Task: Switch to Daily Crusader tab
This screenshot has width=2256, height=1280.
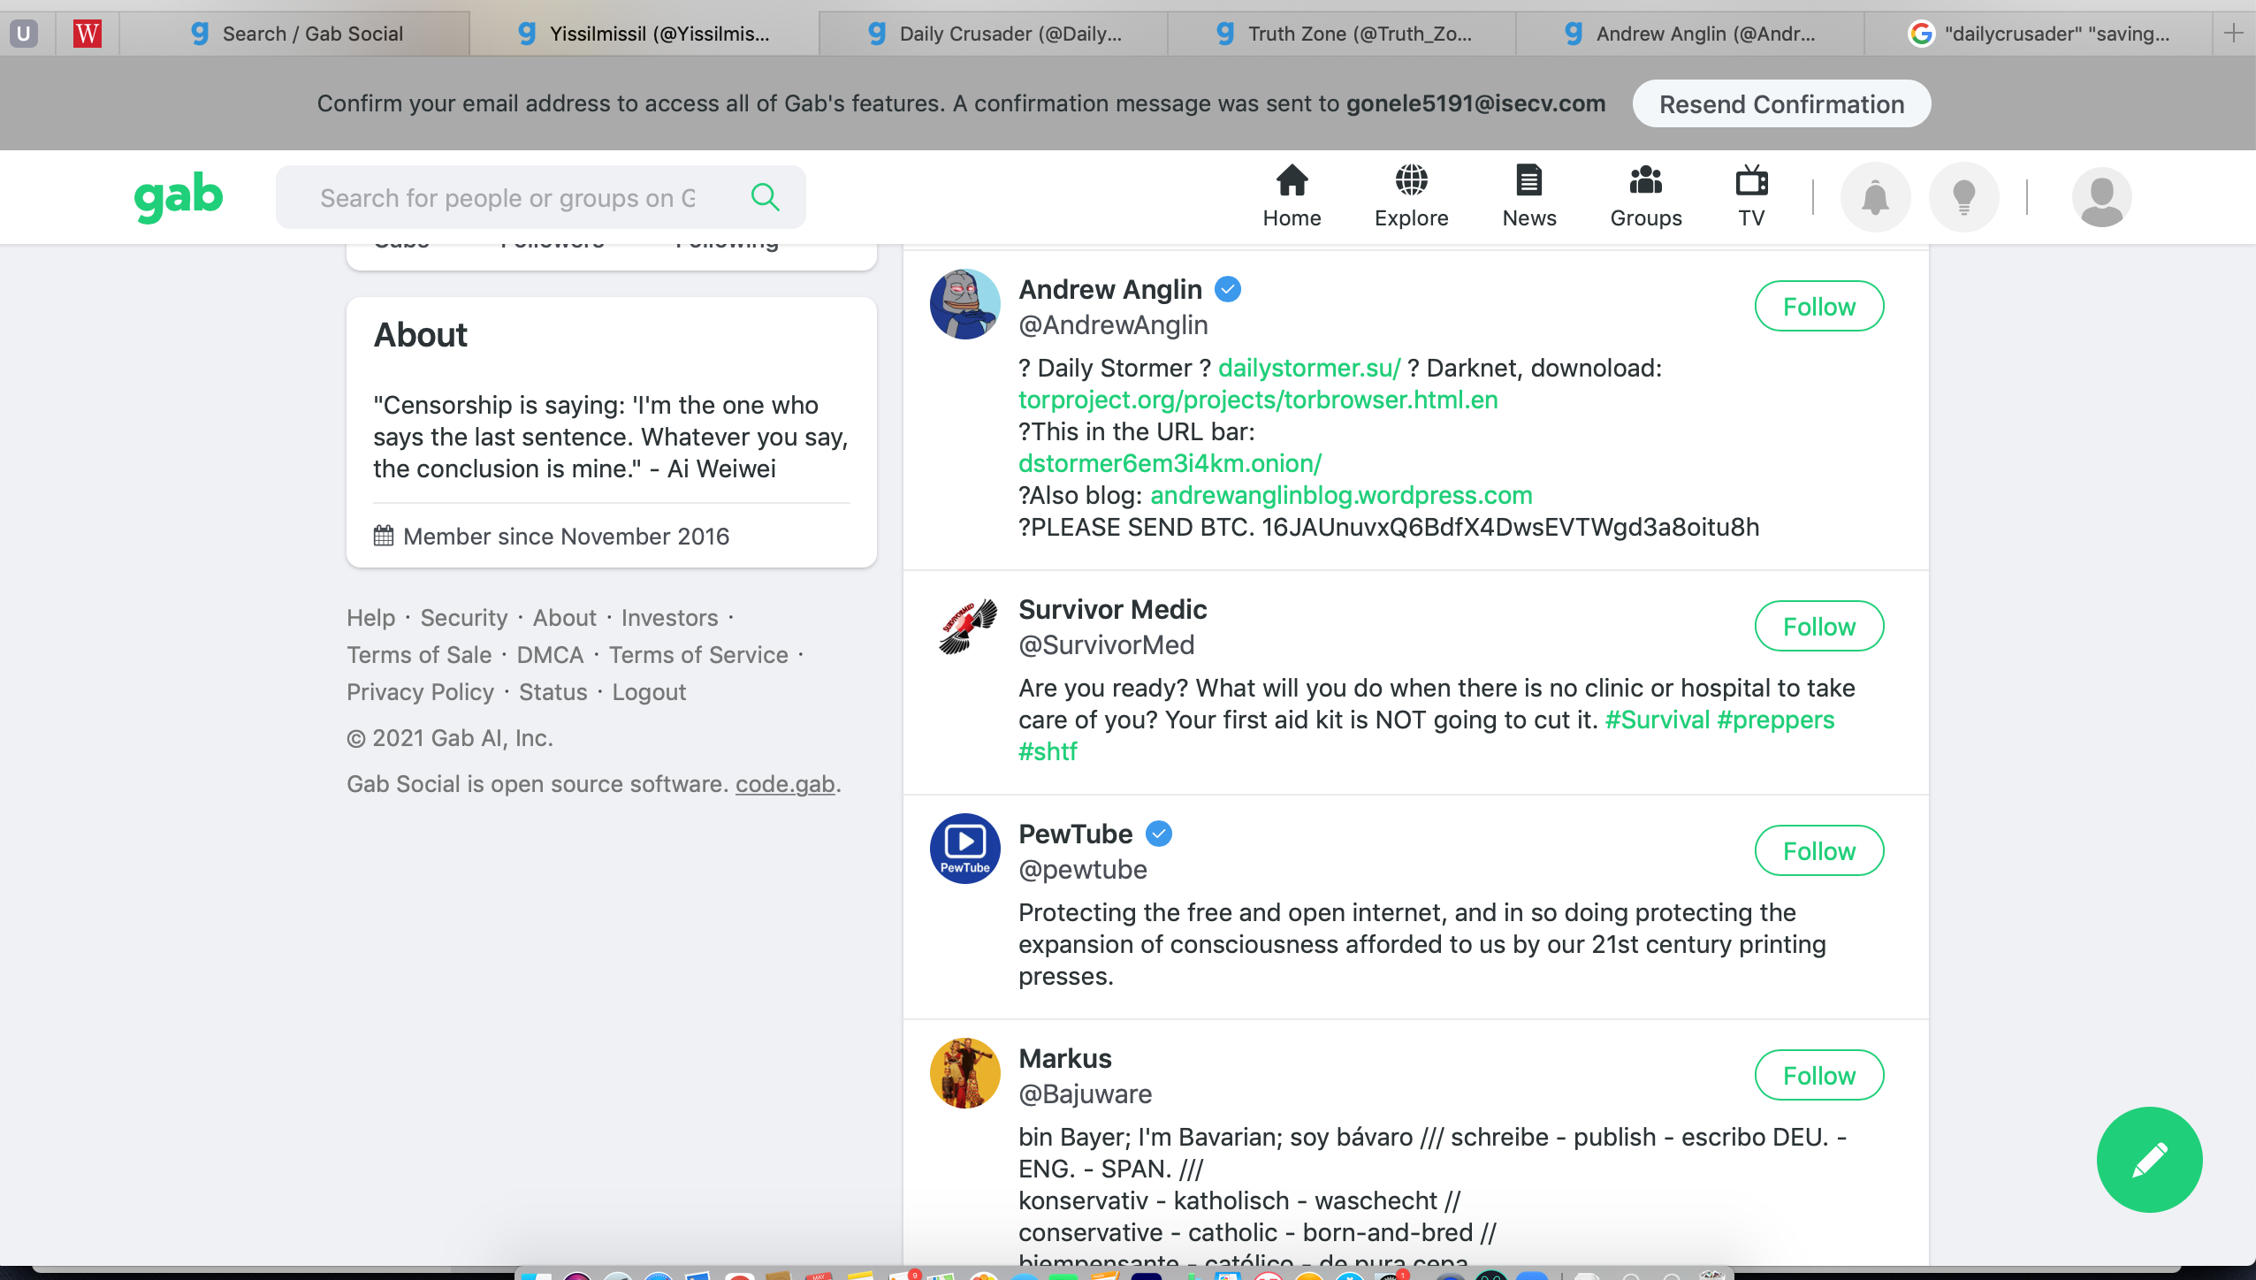Action: [994, 34]
